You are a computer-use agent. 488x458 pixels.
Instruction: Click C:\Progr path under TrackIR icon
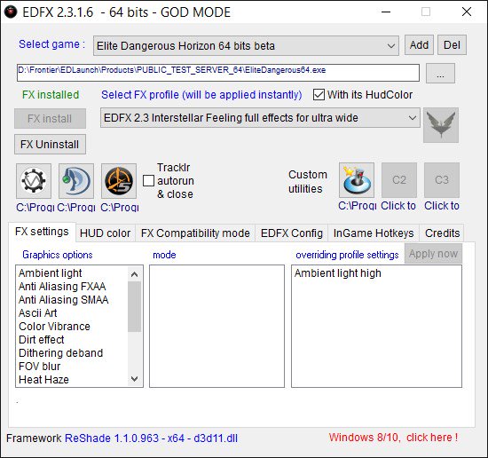pos(120,207)
